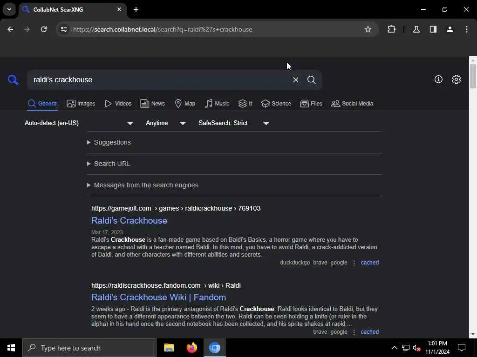Open cached version of the gamejolt result
This screenshot has height=357, width=477.
point(369,263)
